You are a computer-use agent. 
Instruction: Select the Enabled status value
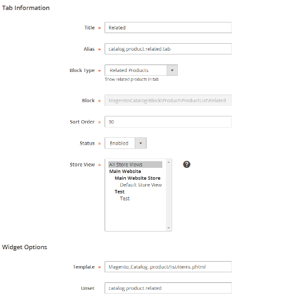pos(125,143)
